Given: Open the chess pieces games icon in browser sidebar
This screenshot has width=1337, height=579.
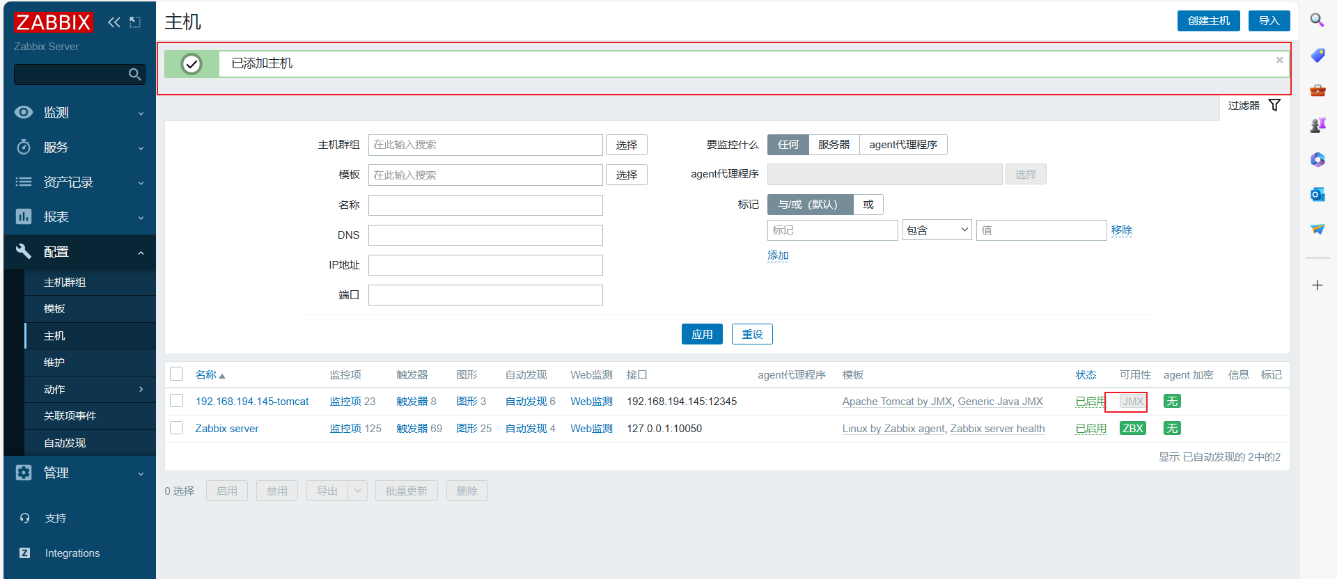Looking at the screenshot, I should tap(1317, 125).
